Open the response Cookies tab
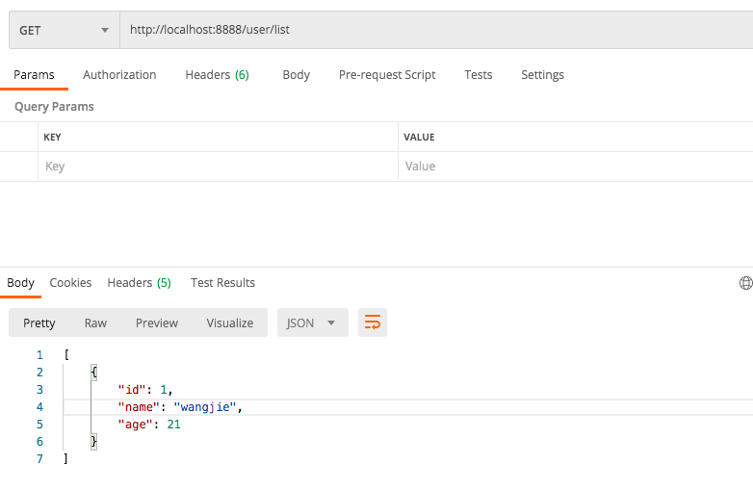 click(70, 283)
